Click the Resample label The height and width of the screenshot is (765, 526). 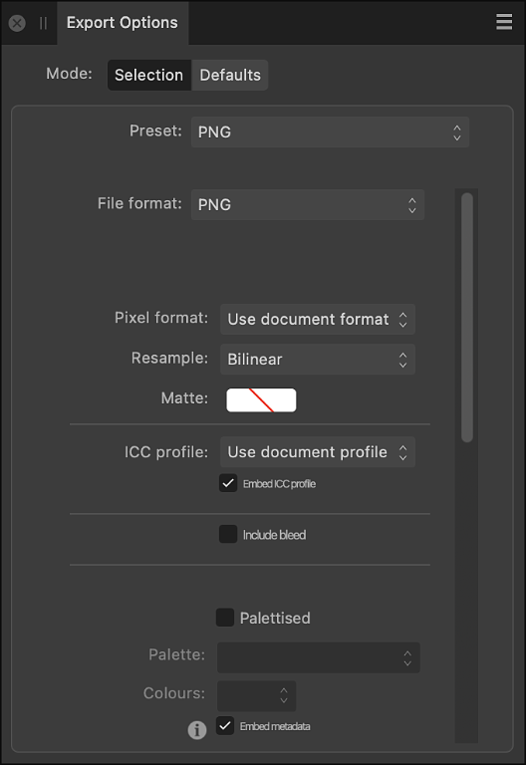tap(169, 359)
